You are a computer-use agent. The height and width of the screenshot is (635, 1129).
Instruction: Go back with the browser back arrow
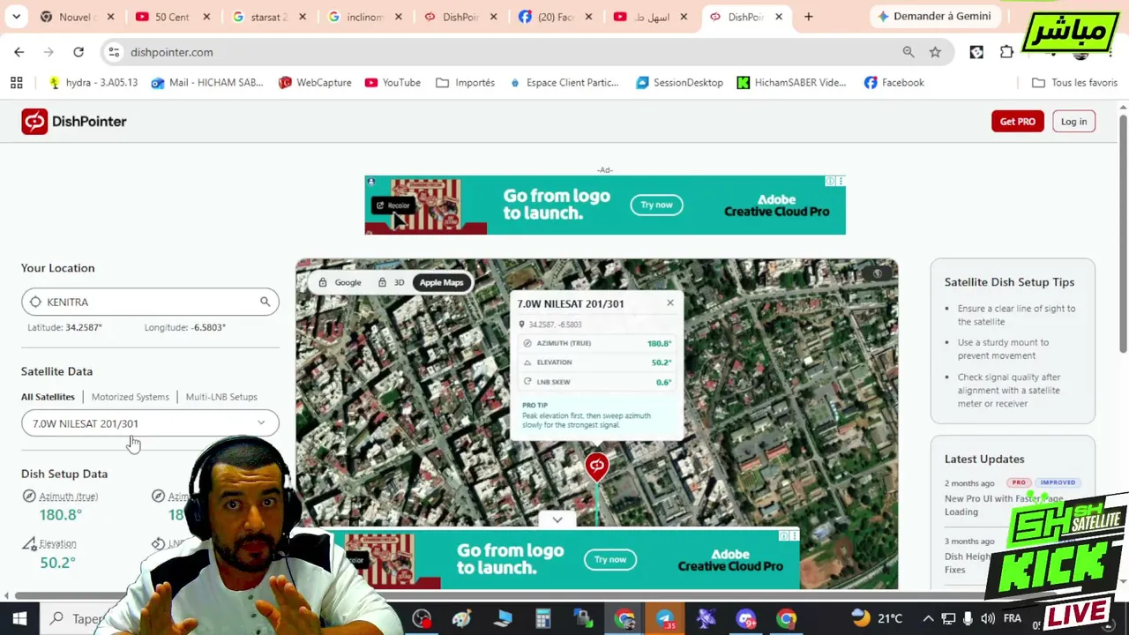click(19, 52)
